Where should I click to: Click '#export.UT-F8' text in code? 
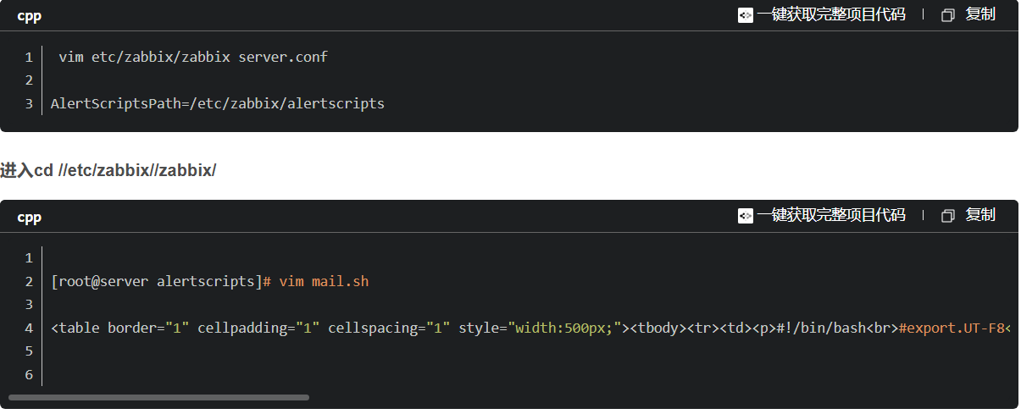[952, 328]
